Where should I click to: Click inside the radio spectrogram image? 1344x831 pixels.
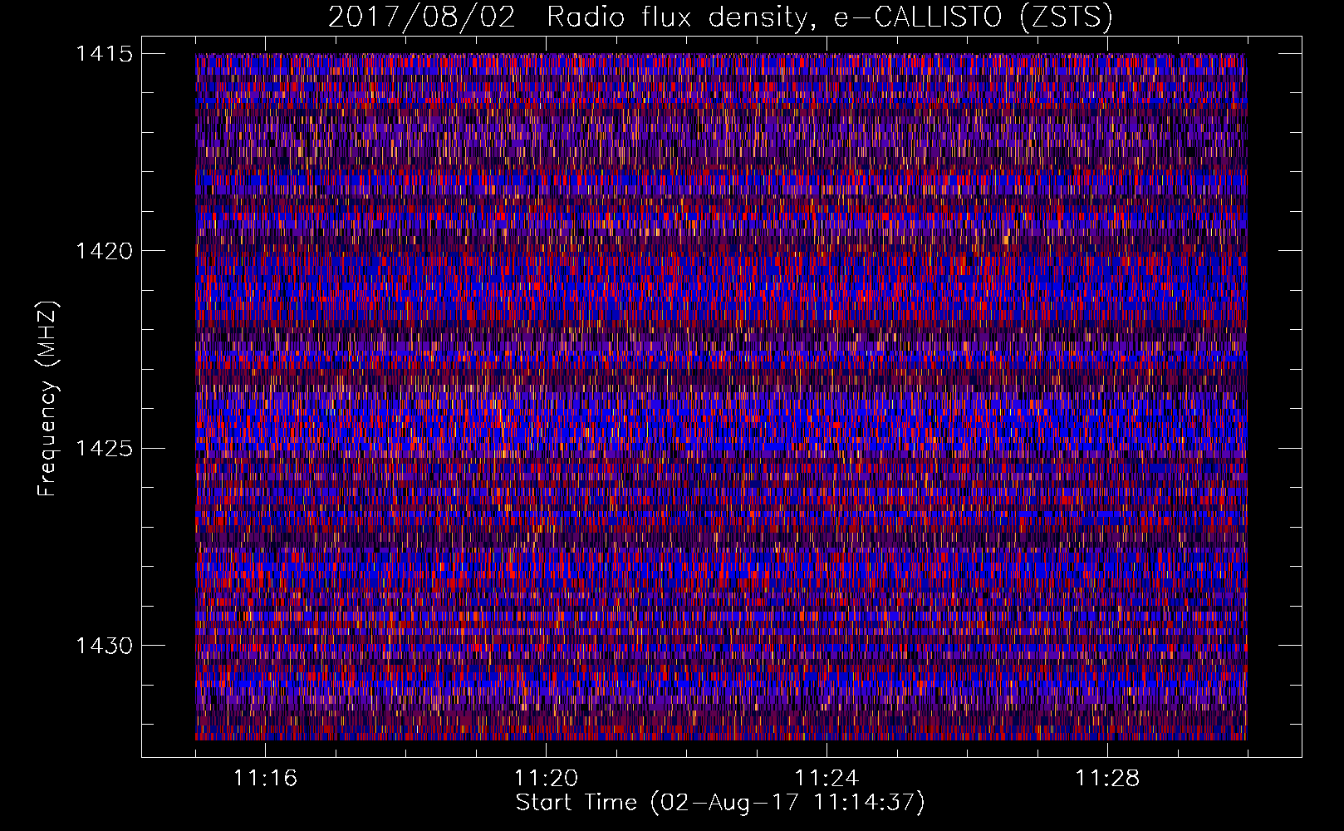pos(721,396)
